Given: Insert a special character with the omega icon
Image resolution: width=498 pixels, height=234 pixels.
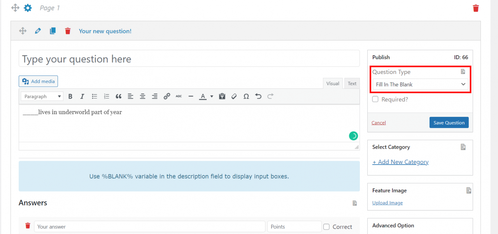Looking at the screenshot, I should (x=246, y=97).
